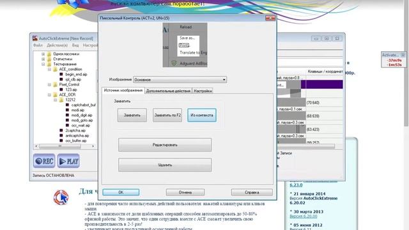Click the Редактировать button
Image resolution: width=409 pixels, height=230 pixels.
[x=165, y=145]
